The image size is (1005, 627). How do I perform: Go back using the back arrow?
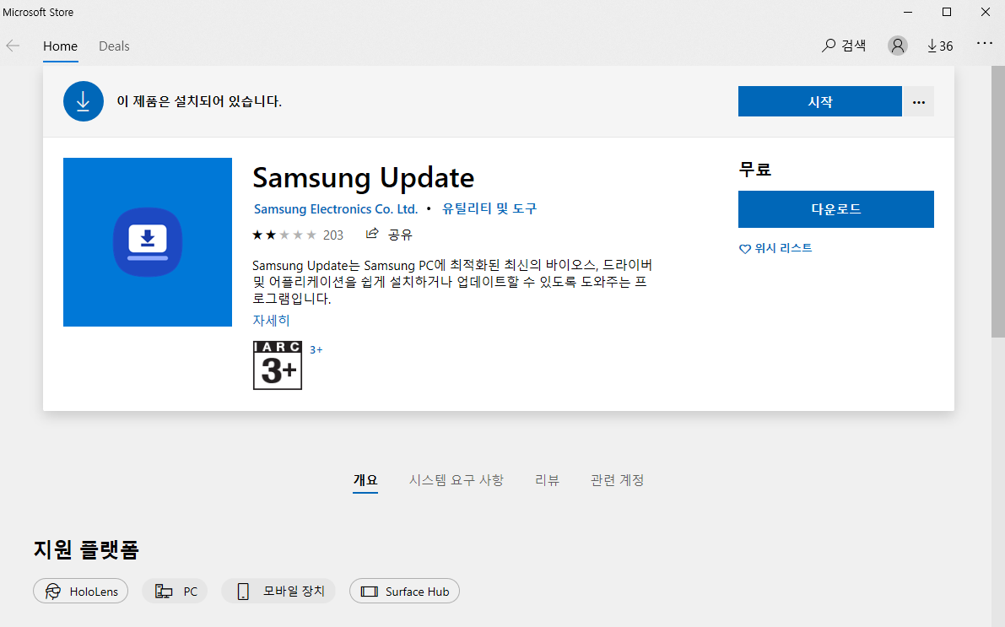14,46
